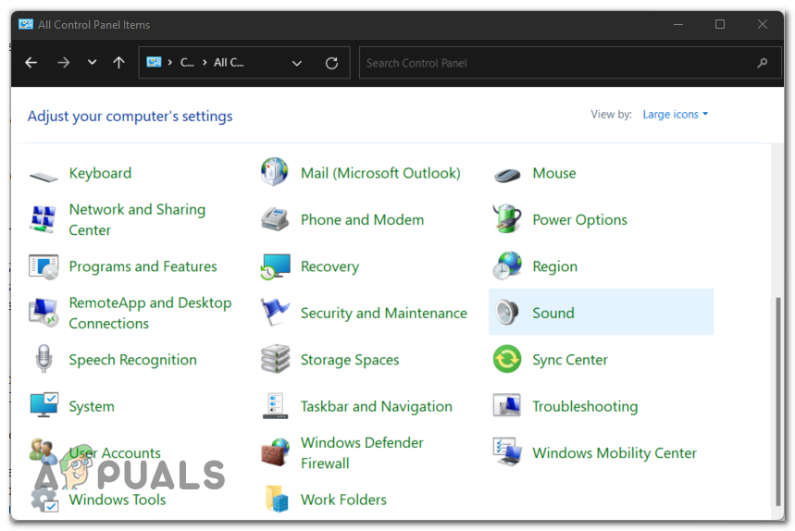Click the Windows Tools gear icon
This screenshot has width=795, height=531.
[x=44, y=500]
